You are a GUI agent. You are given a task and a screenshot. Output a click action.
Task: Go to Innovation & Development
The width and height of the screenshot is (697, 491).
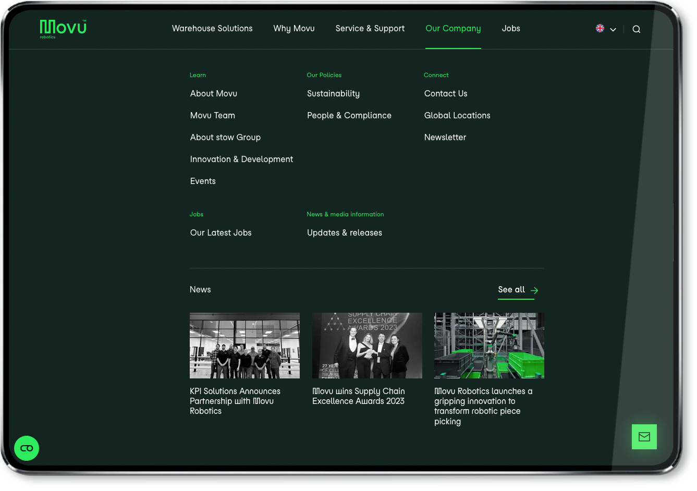pos(241,159)
